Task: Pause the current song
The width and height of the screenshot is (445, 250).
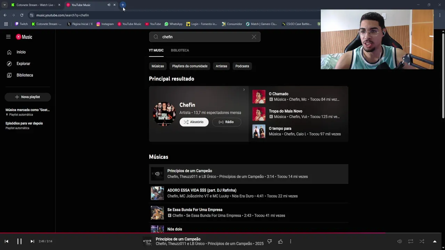Action: click(x=19, y=241)
